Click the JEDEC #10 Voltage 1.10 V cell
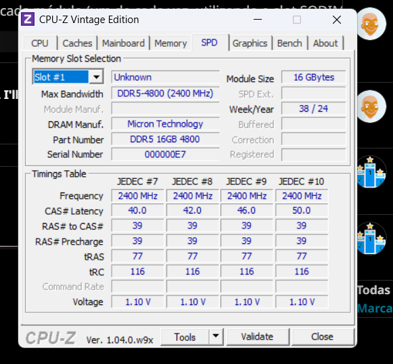This screenshot has height=364, width=393. 302,302
